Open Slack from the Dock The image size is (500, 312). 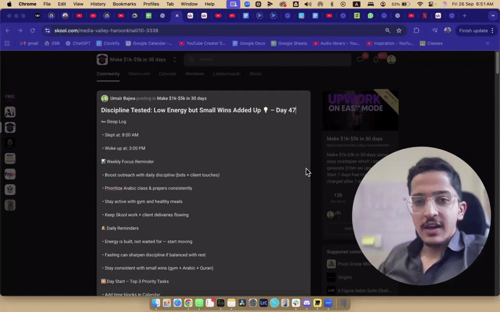pos(296,303)
